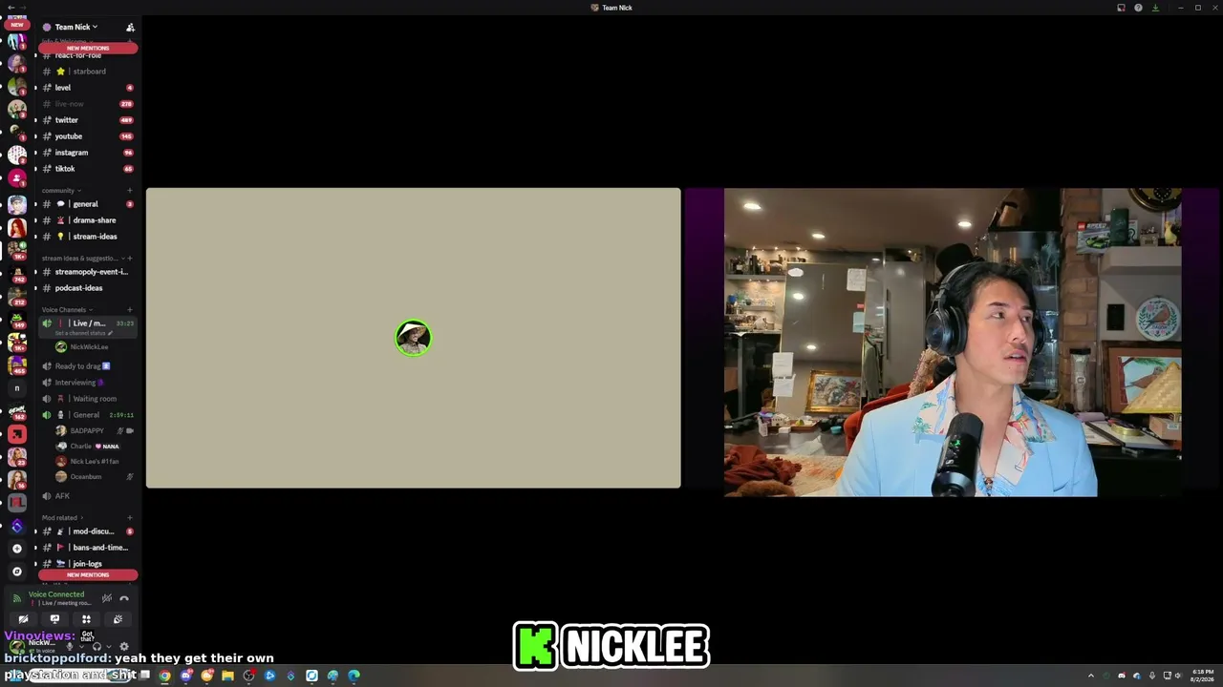1223x687 pixels.
Task: Open the taskbar clock and date
Action: 1202,676
